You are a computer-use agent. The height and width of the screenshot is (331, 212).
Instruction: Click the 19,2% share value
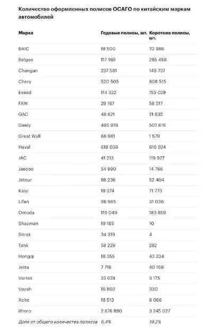point(155,322)
